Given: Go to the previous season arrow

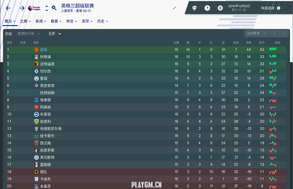Looking at the screenshot, I should (274, 34).
